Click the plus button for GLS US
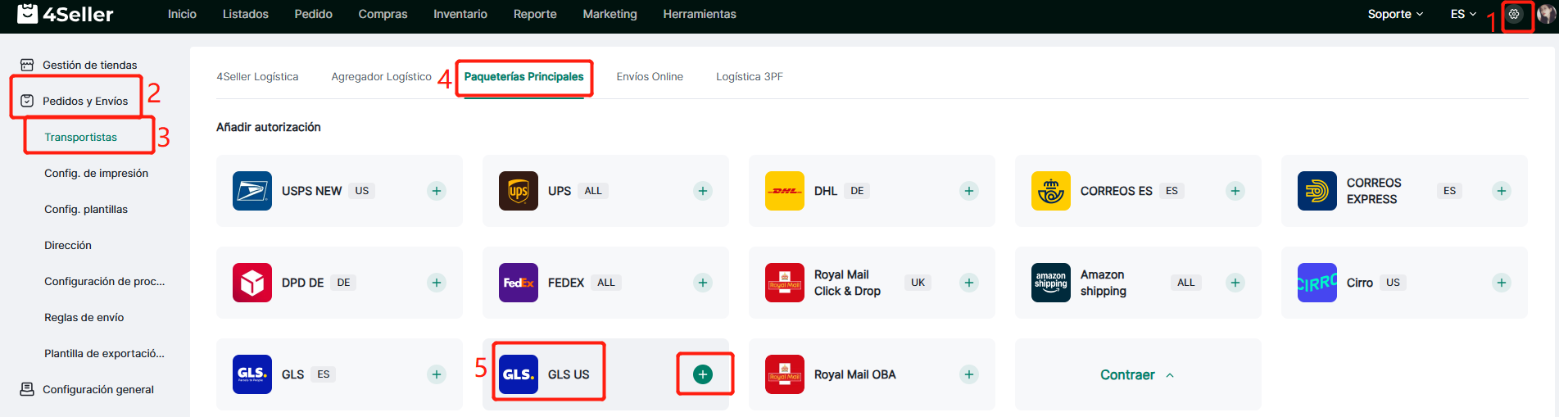This screenshot has height=417, width=1559. pyautogui.click(x=703, y=374)
